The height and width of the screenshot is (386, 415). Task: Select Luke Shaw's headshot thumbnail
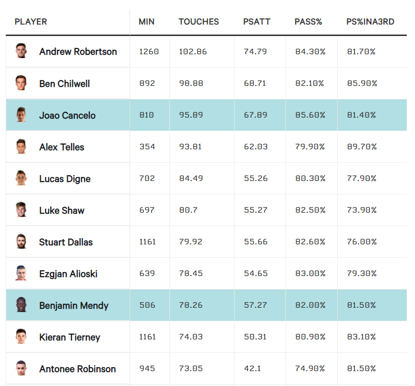21,210
